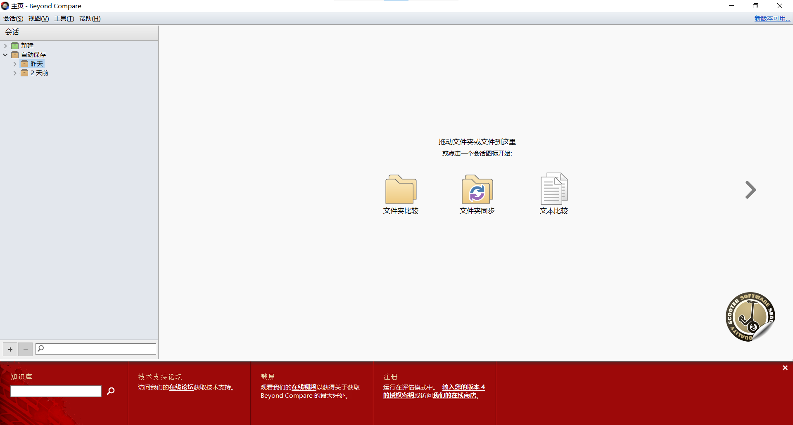This screenshot has width=793, height=425.
Task: Expand the 新建 tree node
Action: (5, 46)
